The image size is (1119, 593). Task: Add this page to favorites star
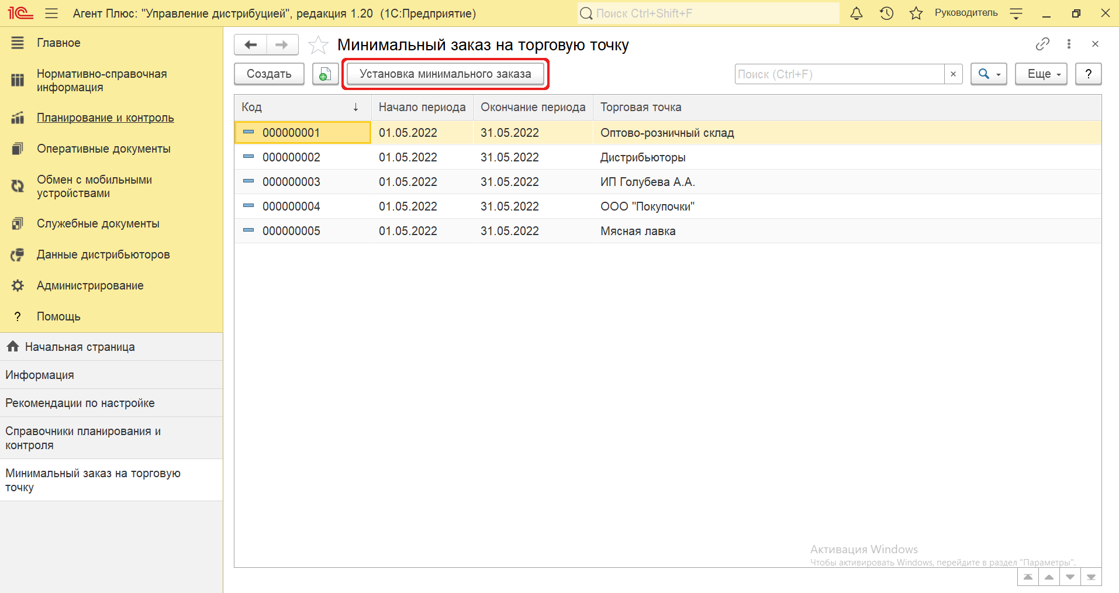[318, 45]
